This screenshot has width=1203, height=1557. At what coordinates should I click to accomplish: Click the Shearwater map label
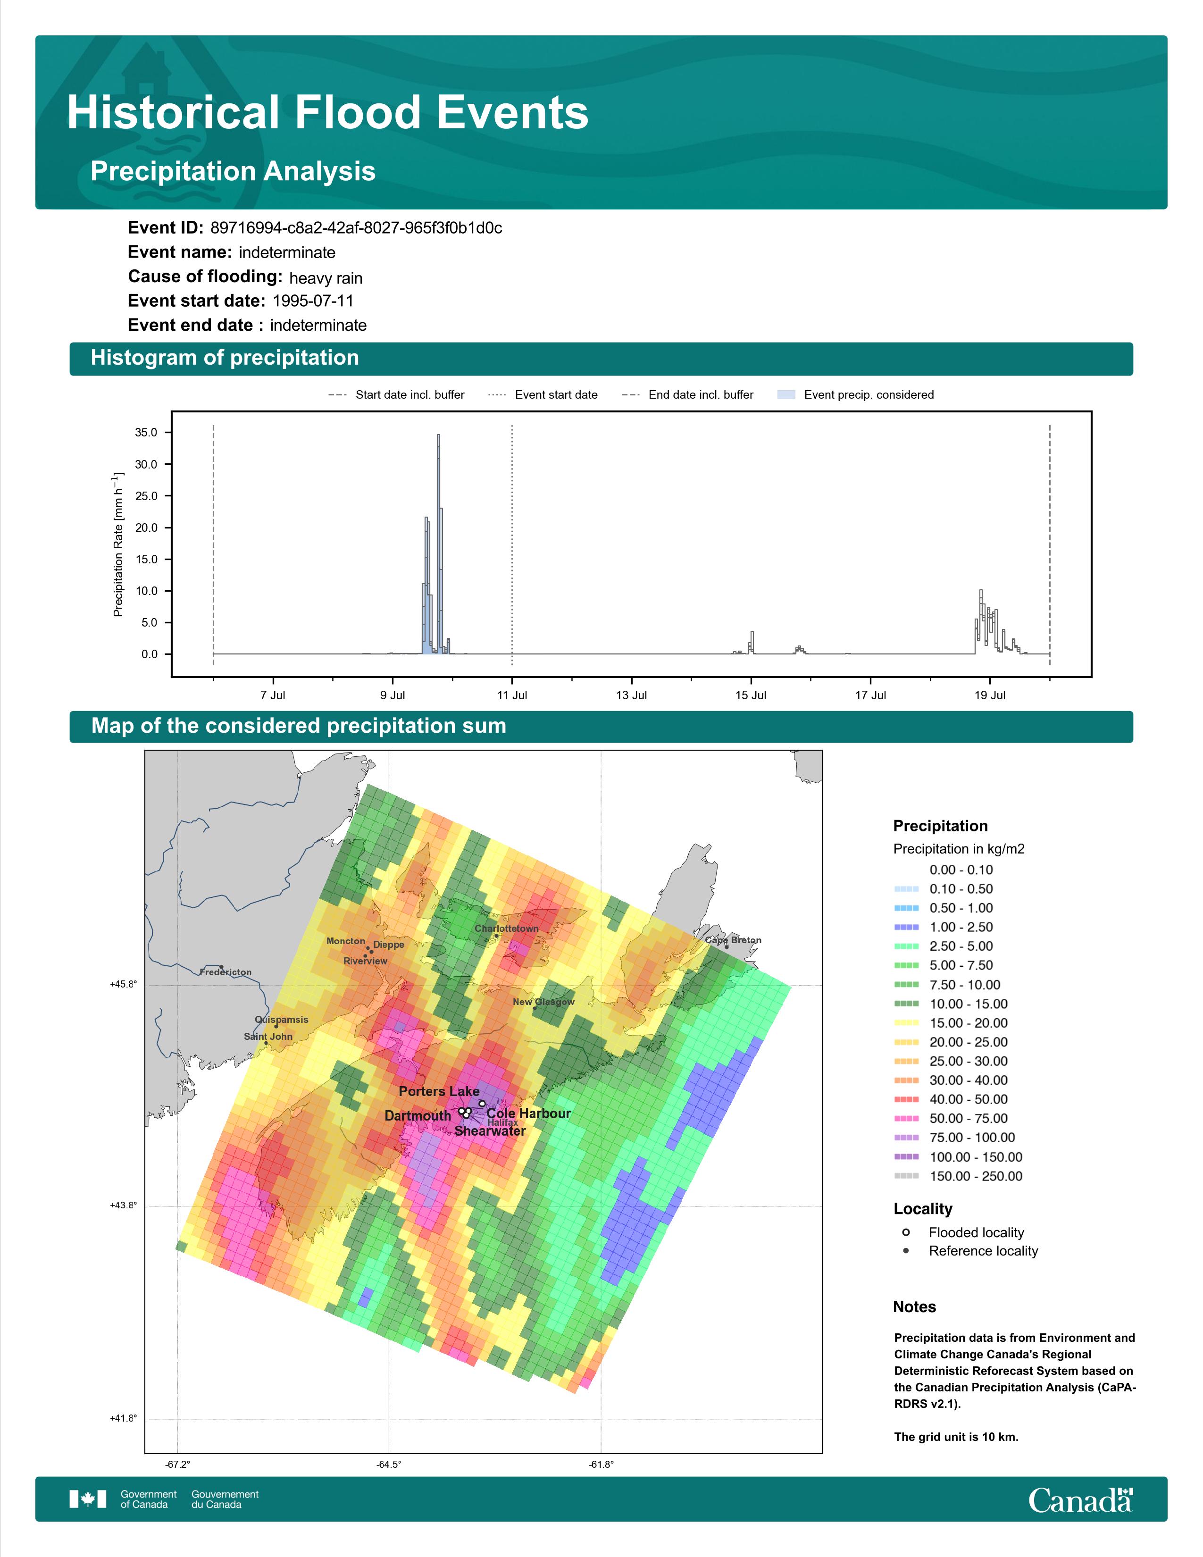490,1131
